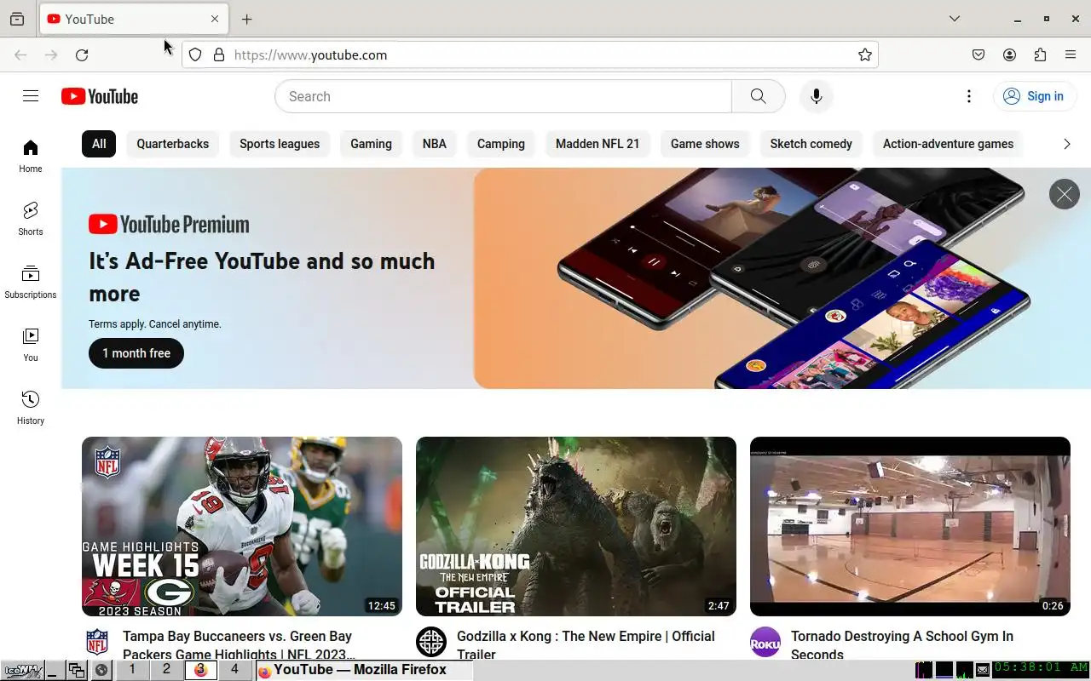Open YouTube settings three-dot menu
This screenshot has height=681, width=1091.
point(969,96)
